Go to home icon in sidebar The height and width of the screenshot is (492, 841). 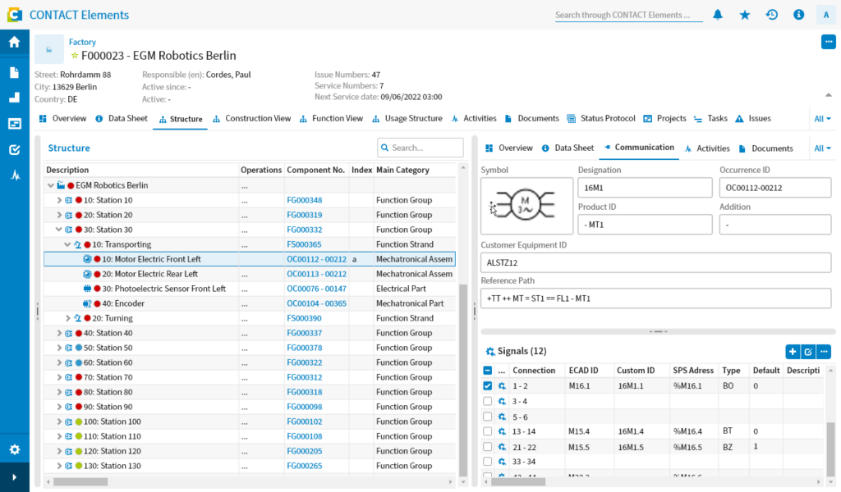pyautogui.click(x=14, y=43)
